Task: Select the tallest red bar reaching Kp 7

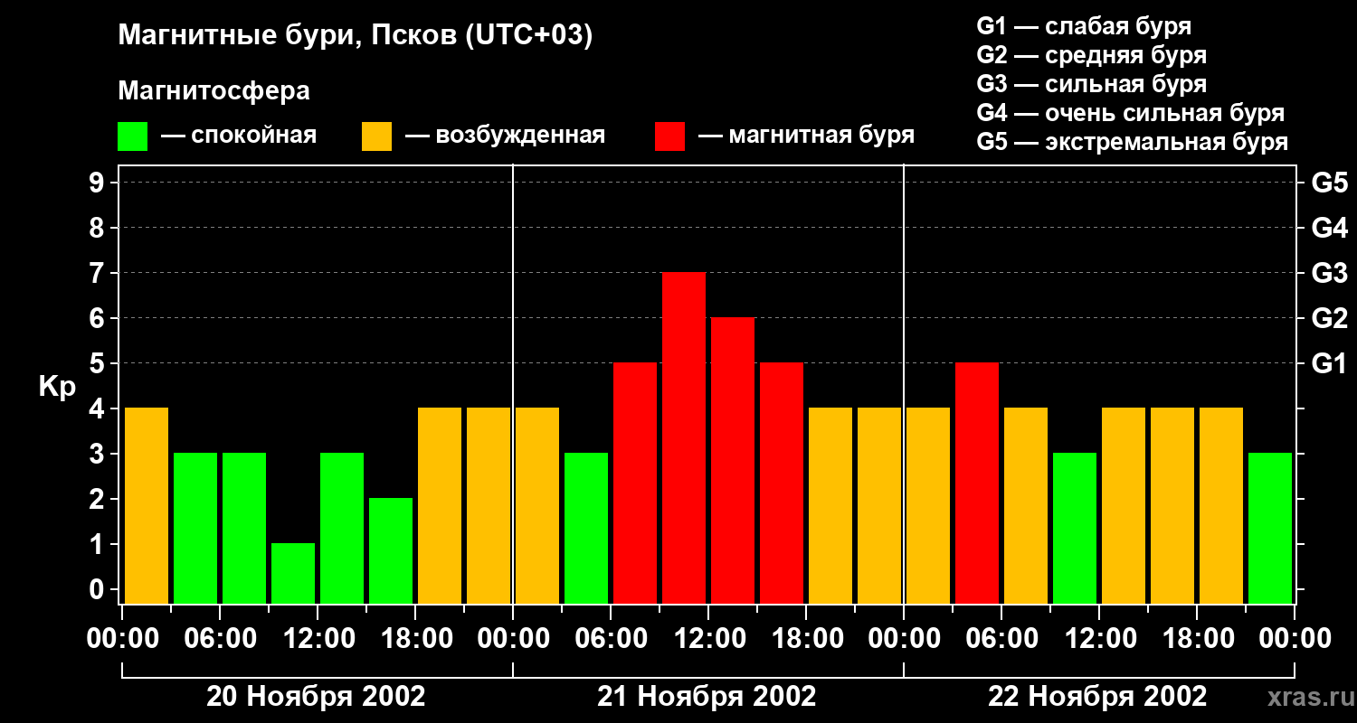Action: [x=684, y=437]
